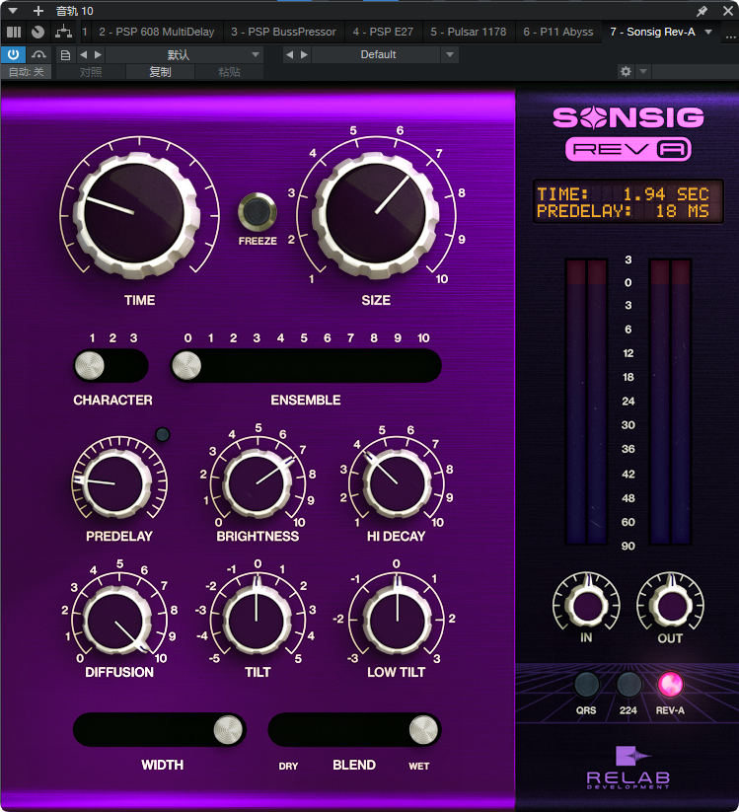This screenshot has width=739, height=812.
Task: Open the window menu triangle at top left
Action: tap(13, 10)
